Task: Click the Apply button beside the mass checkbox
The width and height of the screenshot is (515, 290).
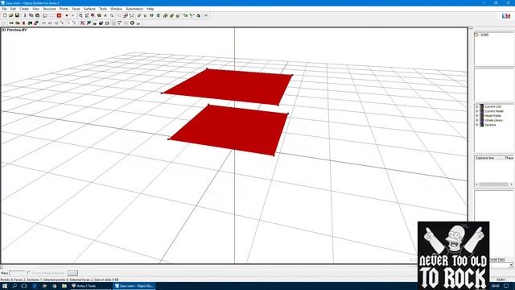Action: coord(72,273)
